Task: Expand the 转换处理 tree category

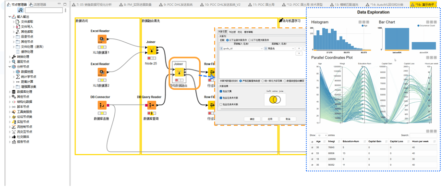Action: (x=10, y=57)
